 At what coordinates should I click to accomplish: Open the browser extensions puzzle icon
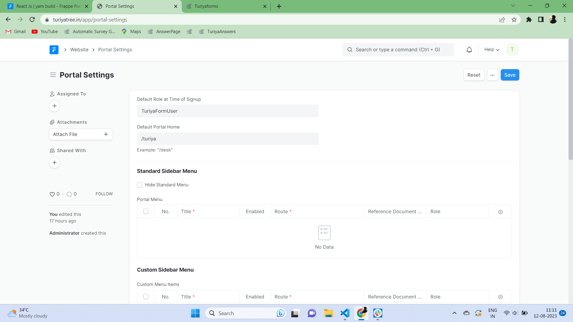[x=529, y=20]
